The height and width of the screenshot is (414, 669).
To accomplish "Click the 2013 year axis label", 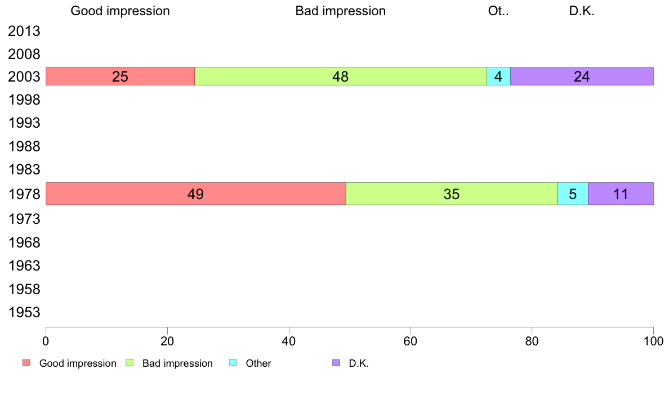I will 24,31.
